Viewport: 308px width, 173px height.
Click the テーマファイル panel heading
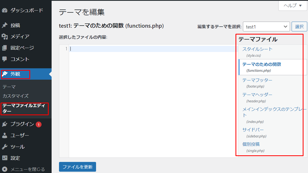[258, 39]
